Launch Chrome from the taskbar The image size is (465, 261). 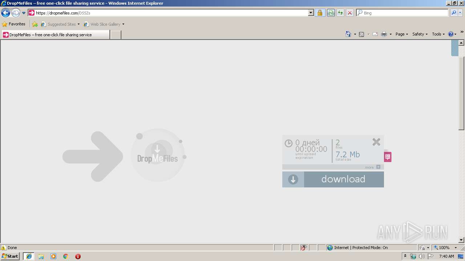pos(66,256)
